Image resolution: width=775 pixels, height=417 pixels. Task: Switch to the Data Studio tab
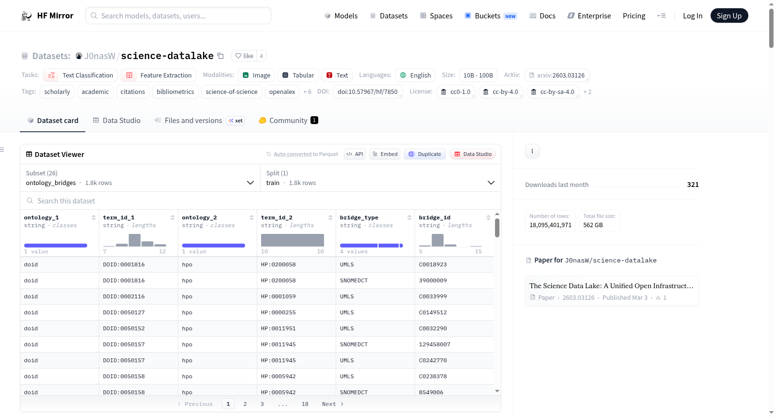pyautogui.click(x=117, y=121)
